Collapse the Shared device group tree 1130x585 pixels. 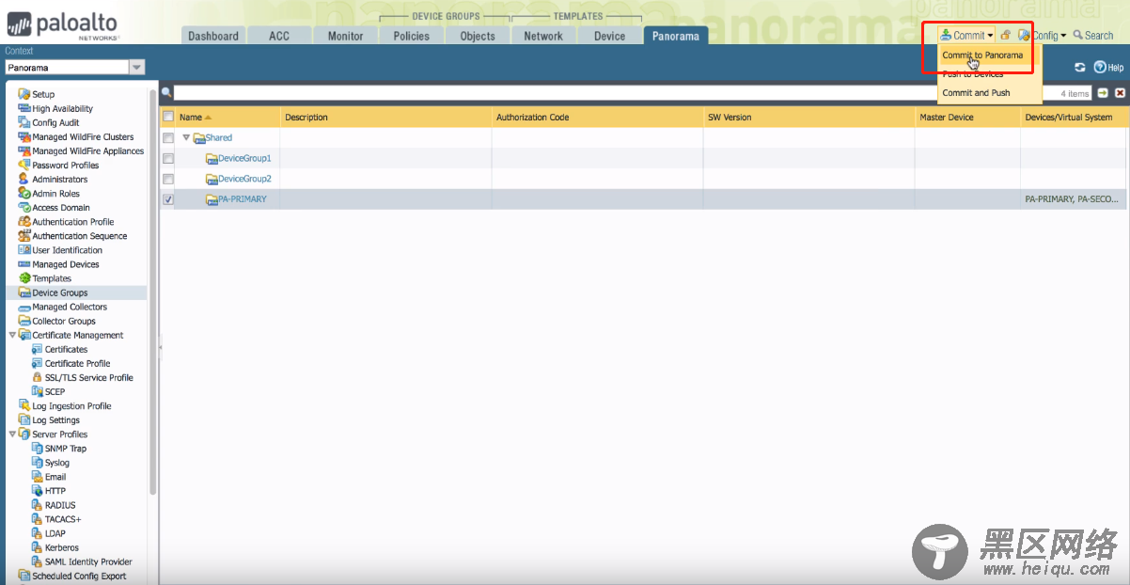pyautogui.click(x=186, y=137)
